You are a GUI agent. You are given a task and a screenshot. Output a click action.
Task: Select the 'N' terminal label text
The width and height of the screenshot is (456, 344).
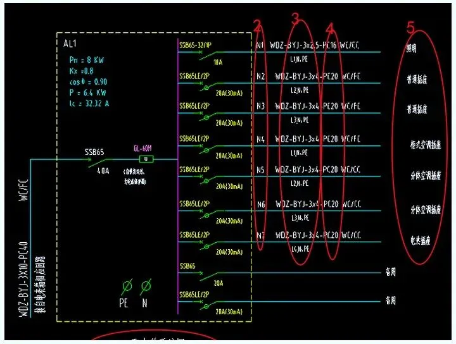click(144, 303)
